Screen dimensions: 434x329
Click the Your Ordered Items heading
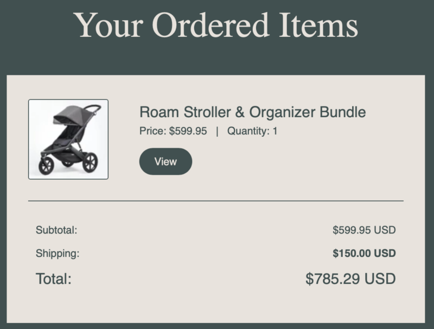tap(216, 24)
